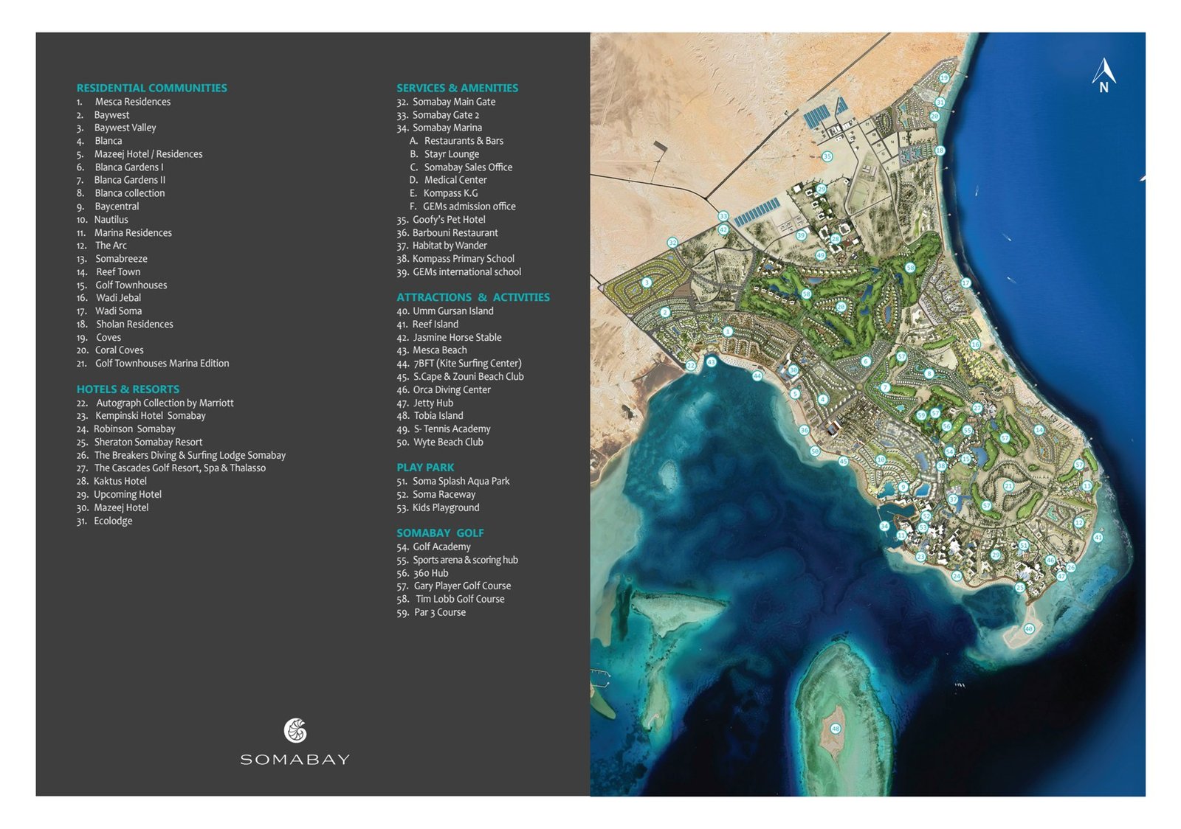Select map marker 19 for Coves
The height and width of the screenshot is (829, 1181).
(944, 77)
